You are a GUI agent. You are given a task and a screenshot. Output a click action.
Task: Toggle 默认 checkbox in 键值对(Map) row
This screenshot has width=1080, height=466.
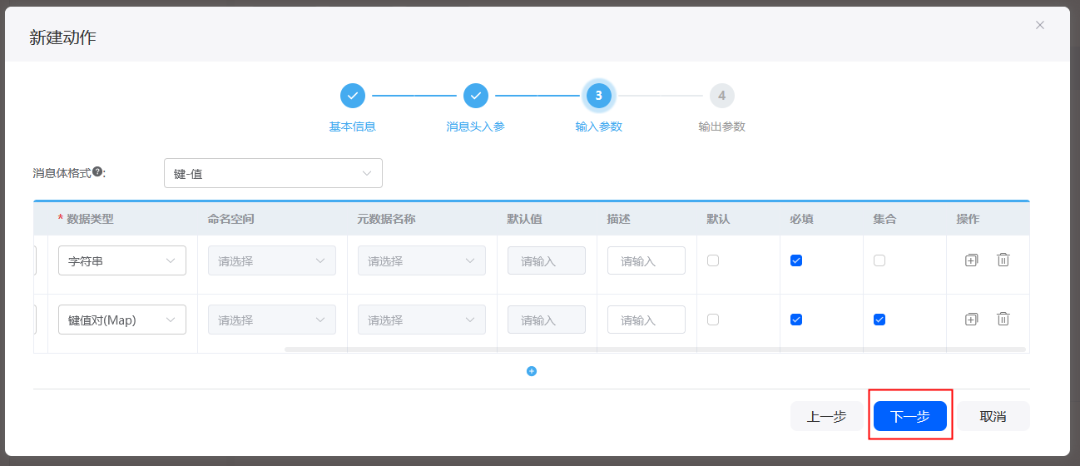713,320
